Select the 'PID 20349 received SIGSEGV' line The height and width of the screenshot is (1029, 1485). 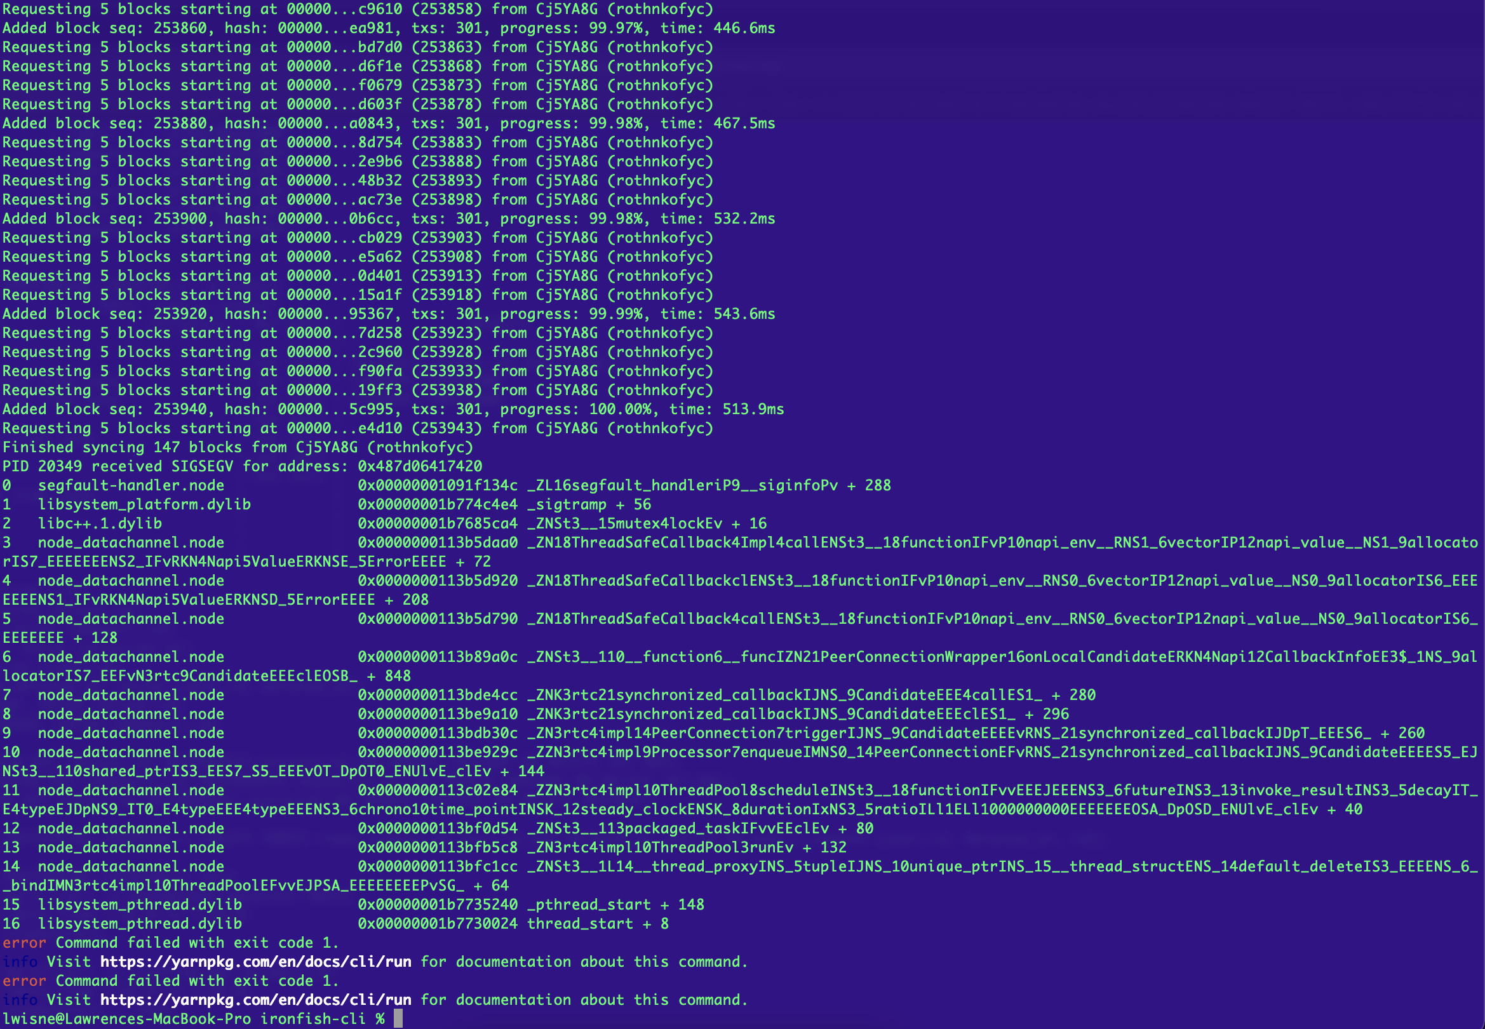(x=242, y=466)
